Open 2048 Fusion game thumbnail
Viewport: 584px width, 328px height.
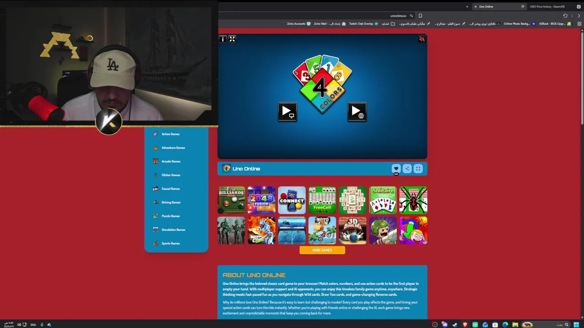[261, 200]
